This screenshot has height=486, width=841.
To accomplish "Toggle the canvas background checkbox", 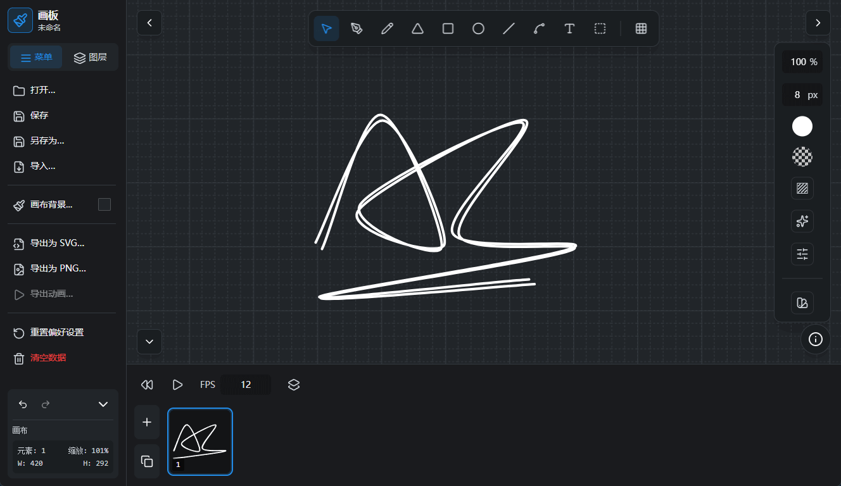I will click(104, 204).
